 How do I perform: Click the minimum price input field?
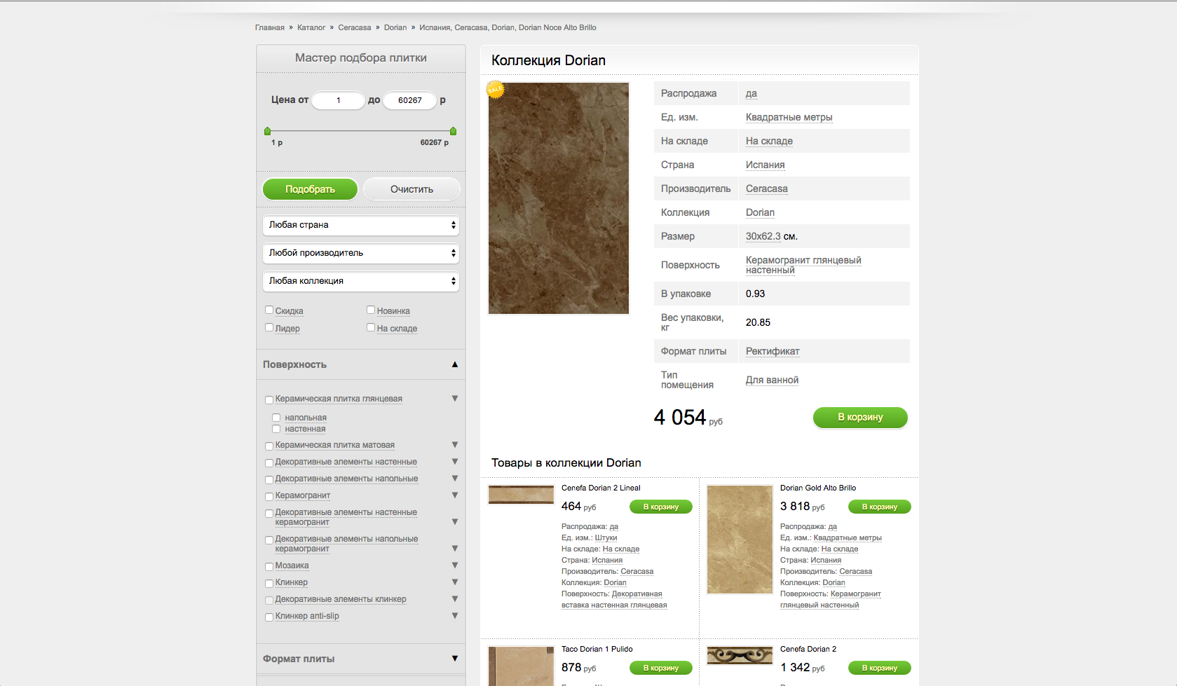338,100
